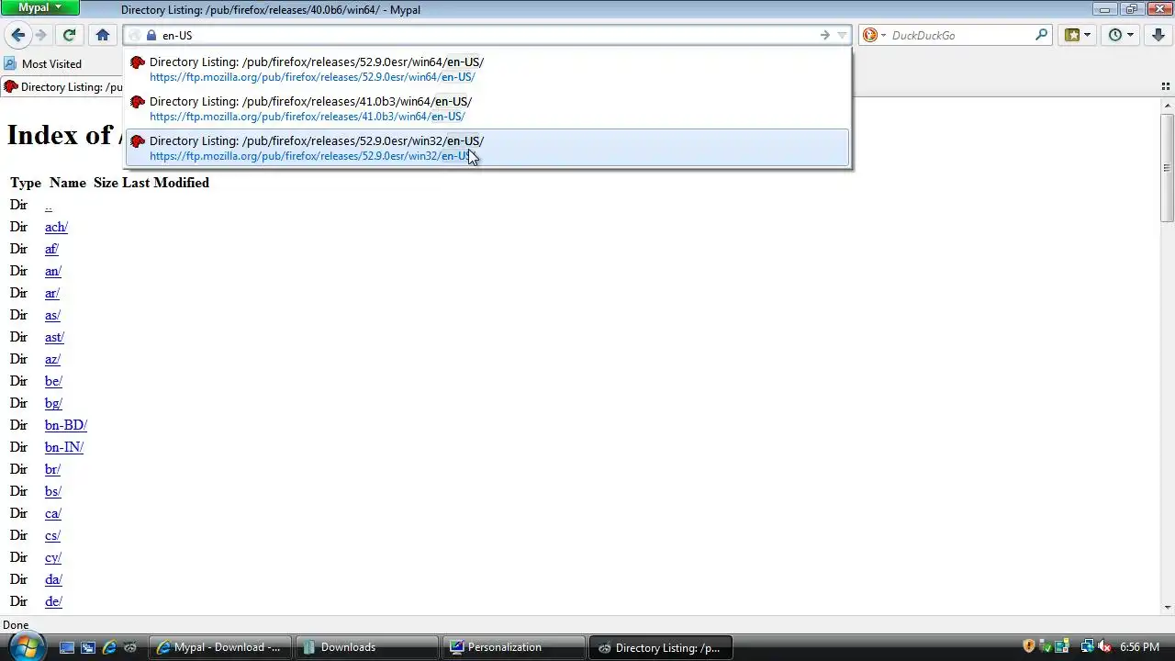Viewport: 1175px width, 661px height.
Task: Click the page scrollbar thumb
Action: click(1167, 167)
